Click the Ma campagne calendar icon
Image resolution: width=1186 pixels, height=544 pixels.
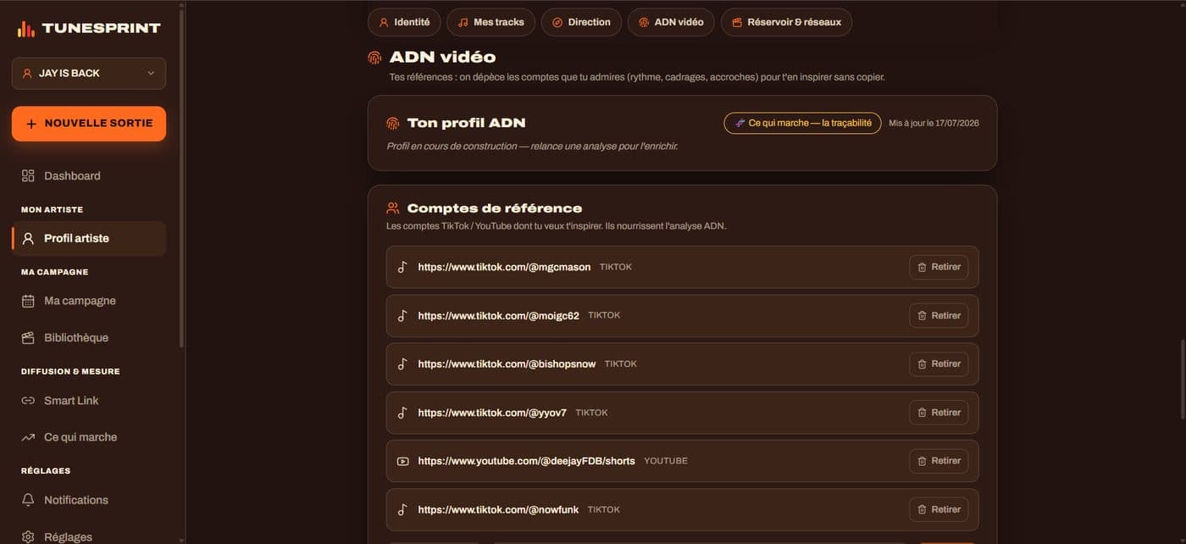(x=28, y=301)
